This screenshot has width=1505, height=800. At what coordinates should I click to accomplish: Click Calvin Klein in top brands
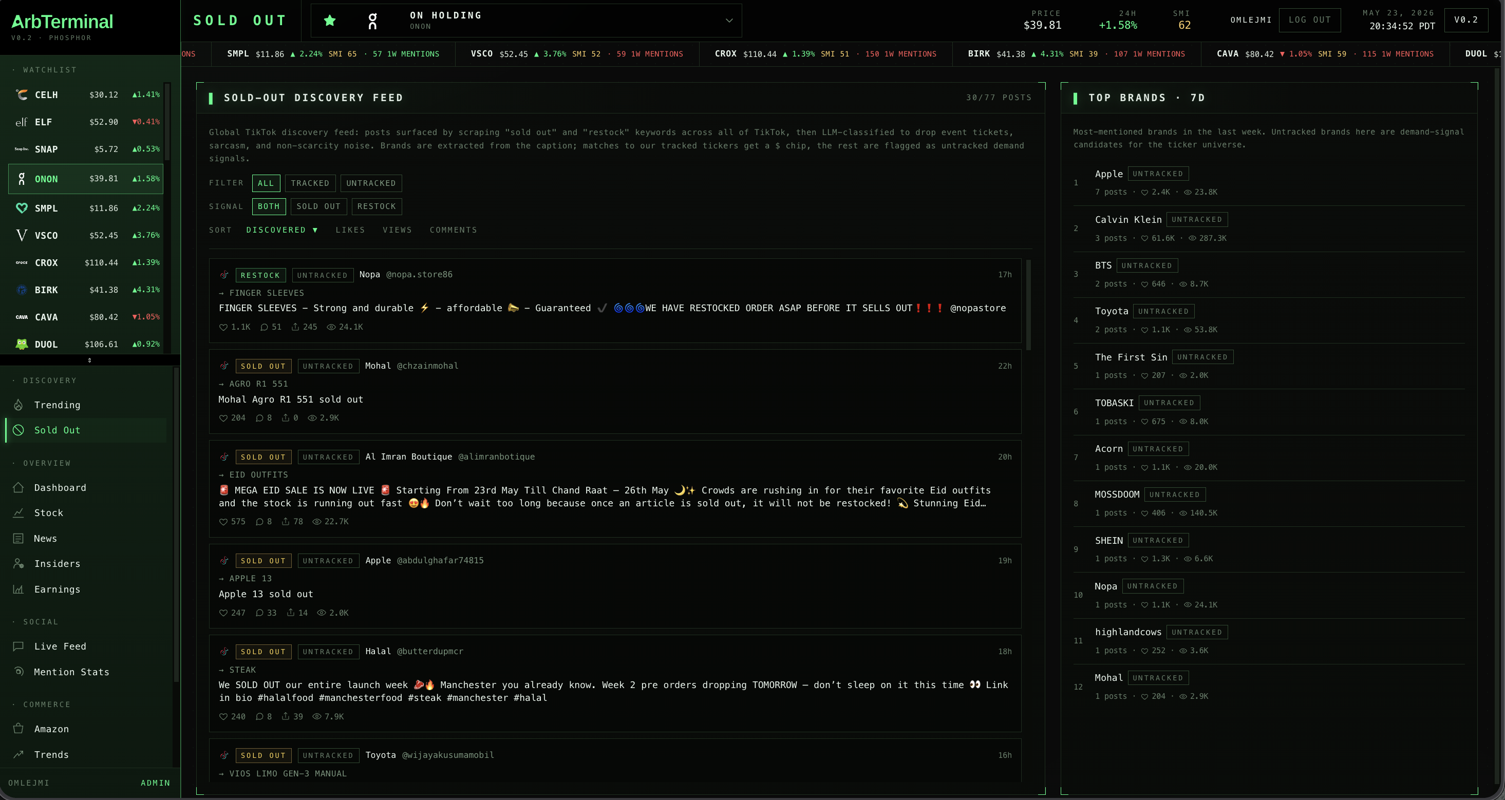coord(1127,220)
